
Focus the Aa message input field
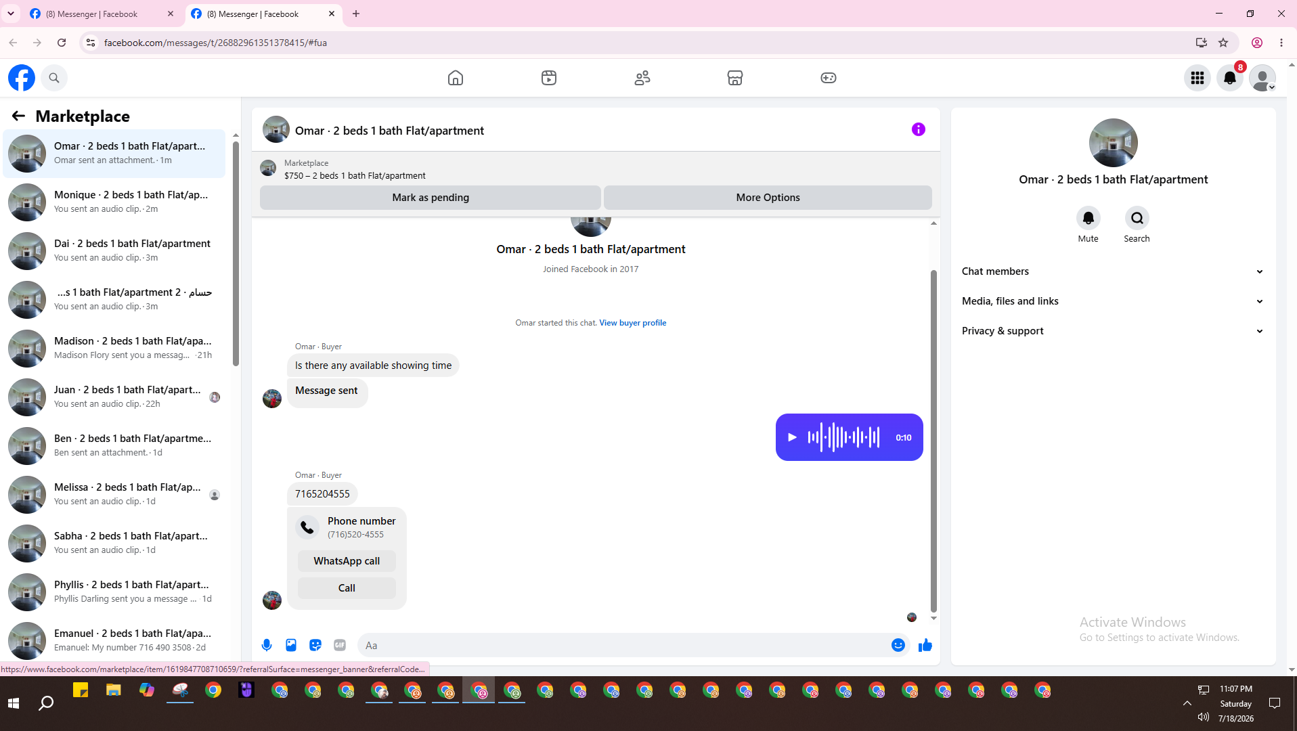pyautogui.click(x=623, y=646)
